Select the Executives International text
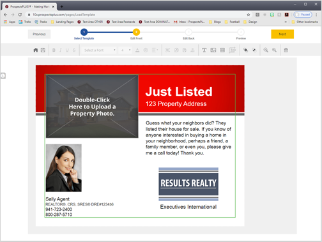Screen dimensions: 322x242 tap(188, 207)
